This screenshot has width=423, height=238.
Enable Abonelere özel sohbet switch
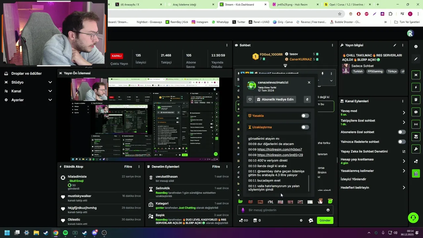(x=402, y=132)
